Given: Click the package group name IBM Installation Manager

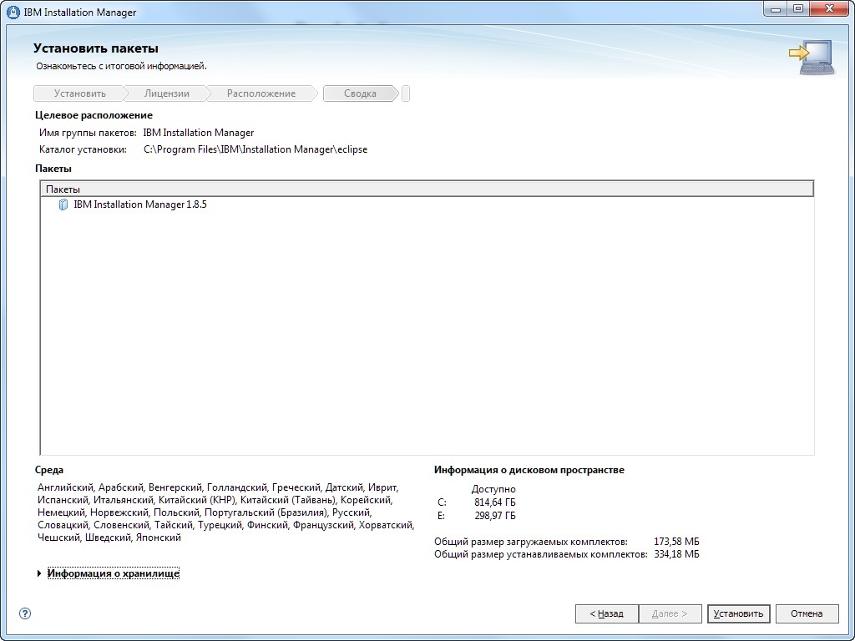Looking at the screenshot, I should point(199,133).
